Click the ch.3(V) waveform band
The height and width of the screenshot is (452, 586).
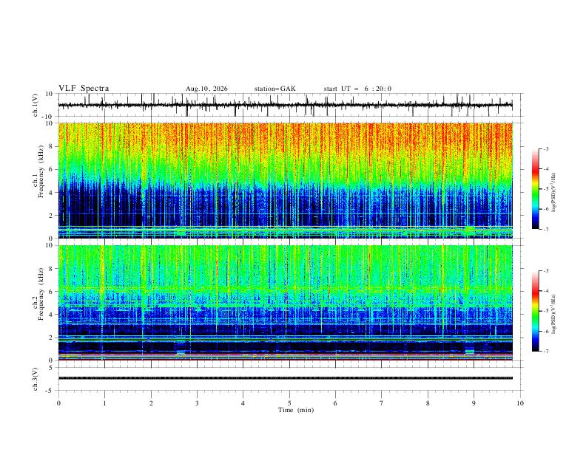pyautogui.click(x=285, y=378)
